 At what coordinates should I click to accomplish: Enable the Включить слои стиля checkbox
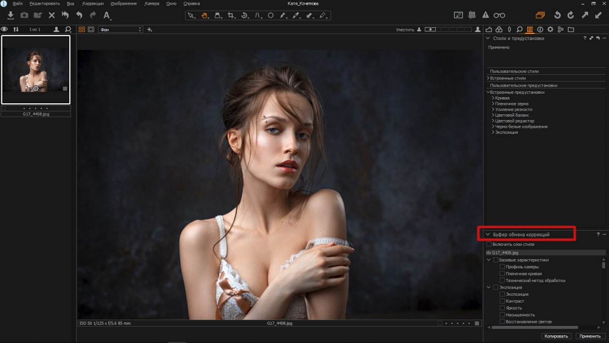pos(489,244)
